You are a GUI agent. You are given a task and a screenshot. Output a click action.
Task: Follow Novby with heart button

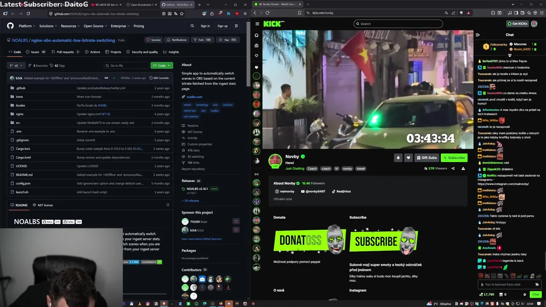click(x=408, y=158)
